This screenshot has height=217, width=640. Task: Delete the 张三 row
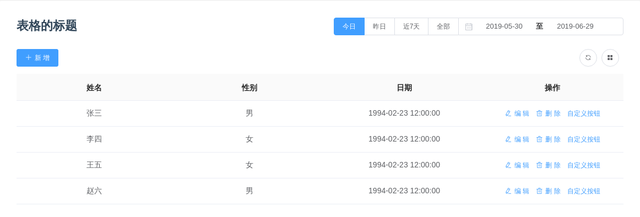pyautogui.click(x=549, y=113)
